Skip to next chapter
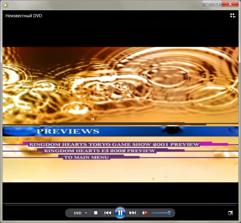 click(133, 213)
